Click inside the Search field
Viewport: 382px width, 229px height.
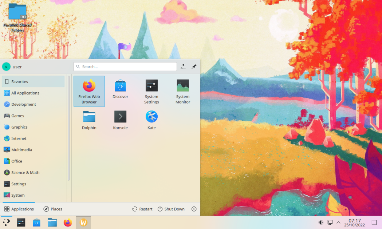[125, 67]
